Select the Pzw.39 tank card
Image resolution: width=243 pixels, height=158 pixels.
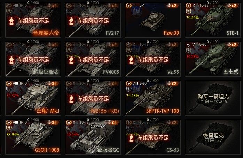(152, 20)
